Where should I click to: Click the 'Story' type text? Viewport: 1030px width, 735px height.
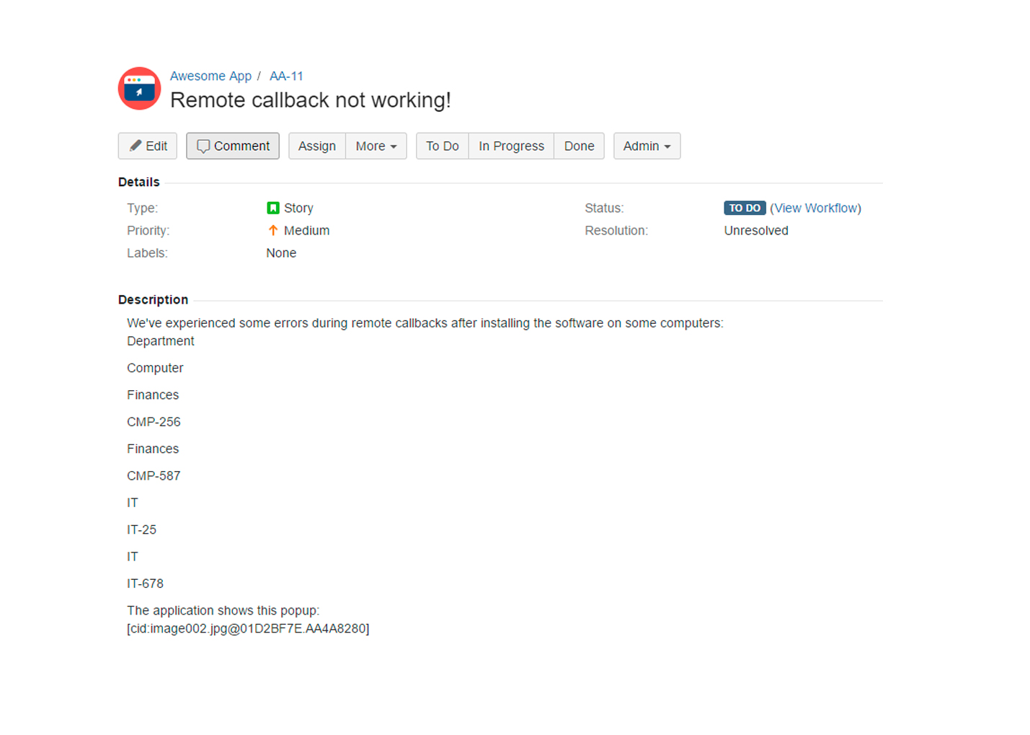tap(298, 208)
